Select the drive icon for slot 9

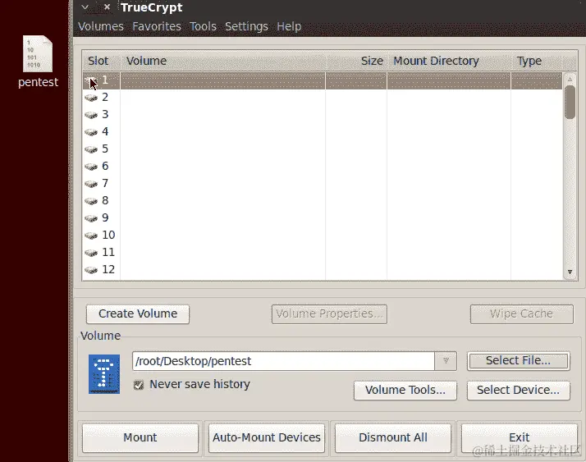tap(91, 218)
